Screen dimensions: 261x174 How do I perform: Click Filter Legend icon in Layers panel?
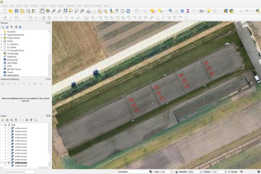point(16,120)
